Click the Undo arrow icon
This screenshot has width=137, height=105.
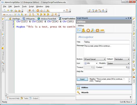pos(4,15)
